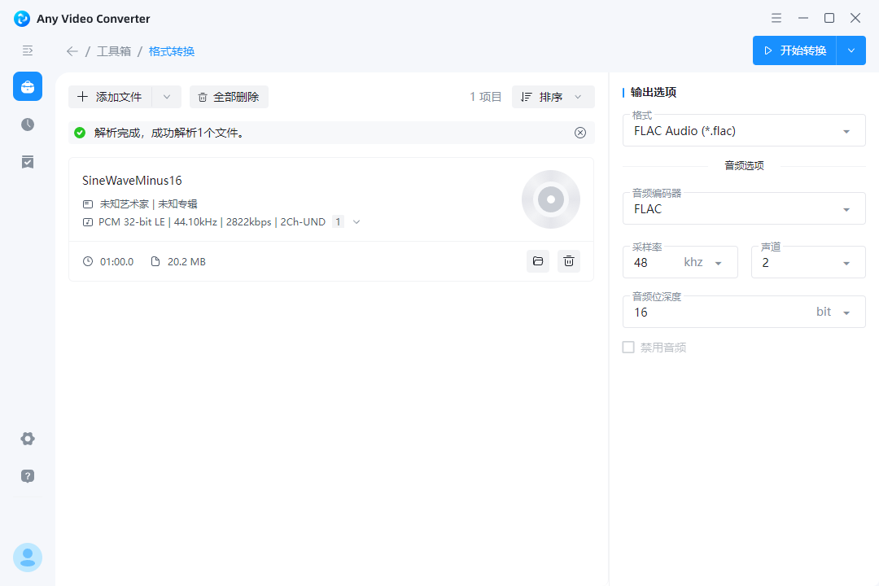Open the 音频编码器 FLAC dropdown

pyautogui.click(x=744, y=208)
